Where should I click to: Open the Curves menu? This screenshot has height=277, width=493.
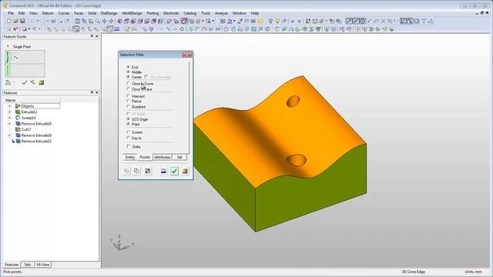point(64,13)
